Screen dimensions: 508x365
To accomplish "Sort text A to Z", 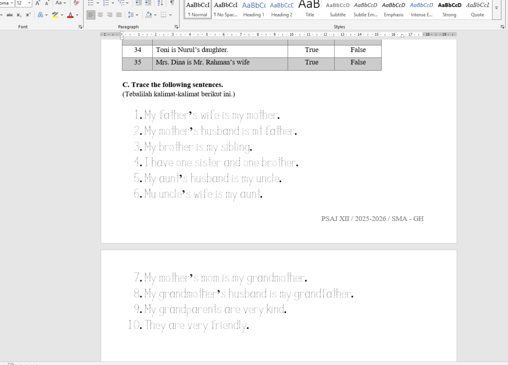I will pos(160,3).
